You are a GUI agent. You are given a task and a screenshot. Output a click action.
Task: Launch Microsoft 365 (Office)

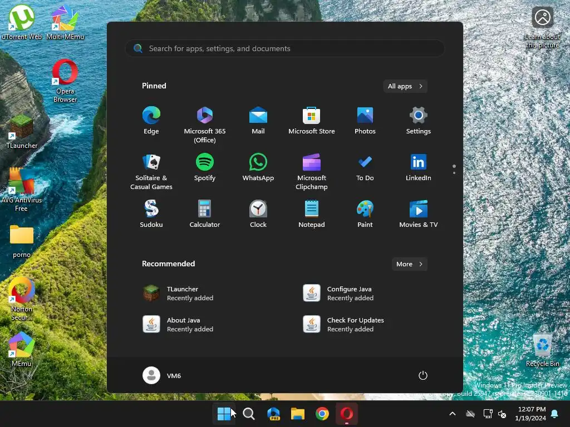tap(205, 125)
